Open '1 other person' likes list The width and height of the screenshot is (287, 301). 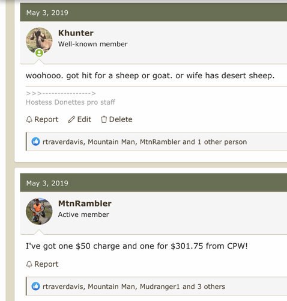(x=222, y=142)
